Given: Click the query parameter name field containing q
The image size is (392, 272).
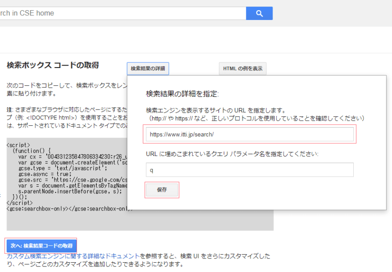Looking at the screenshot, I should 250,170.
